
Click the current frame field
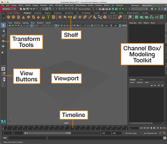134,128
